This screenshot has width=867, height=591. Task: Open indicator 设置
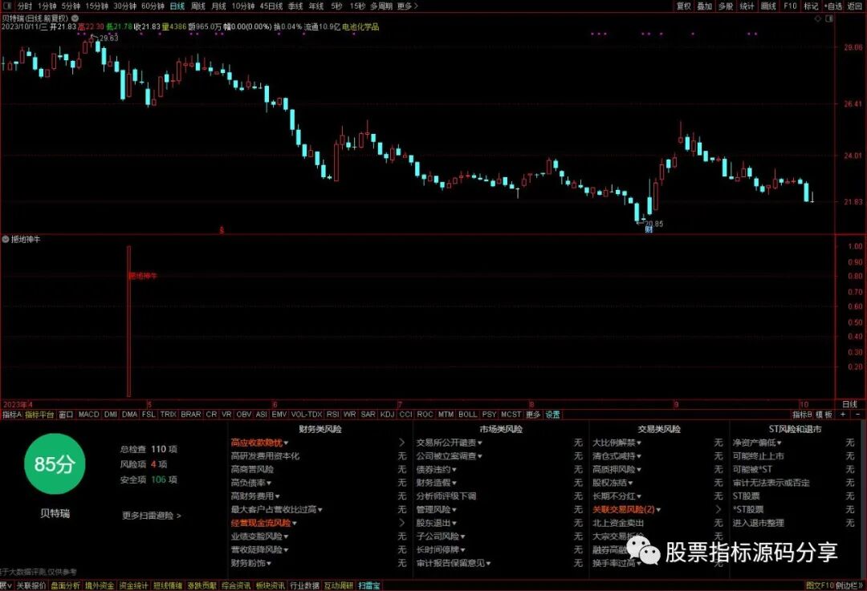pos(552,415)
